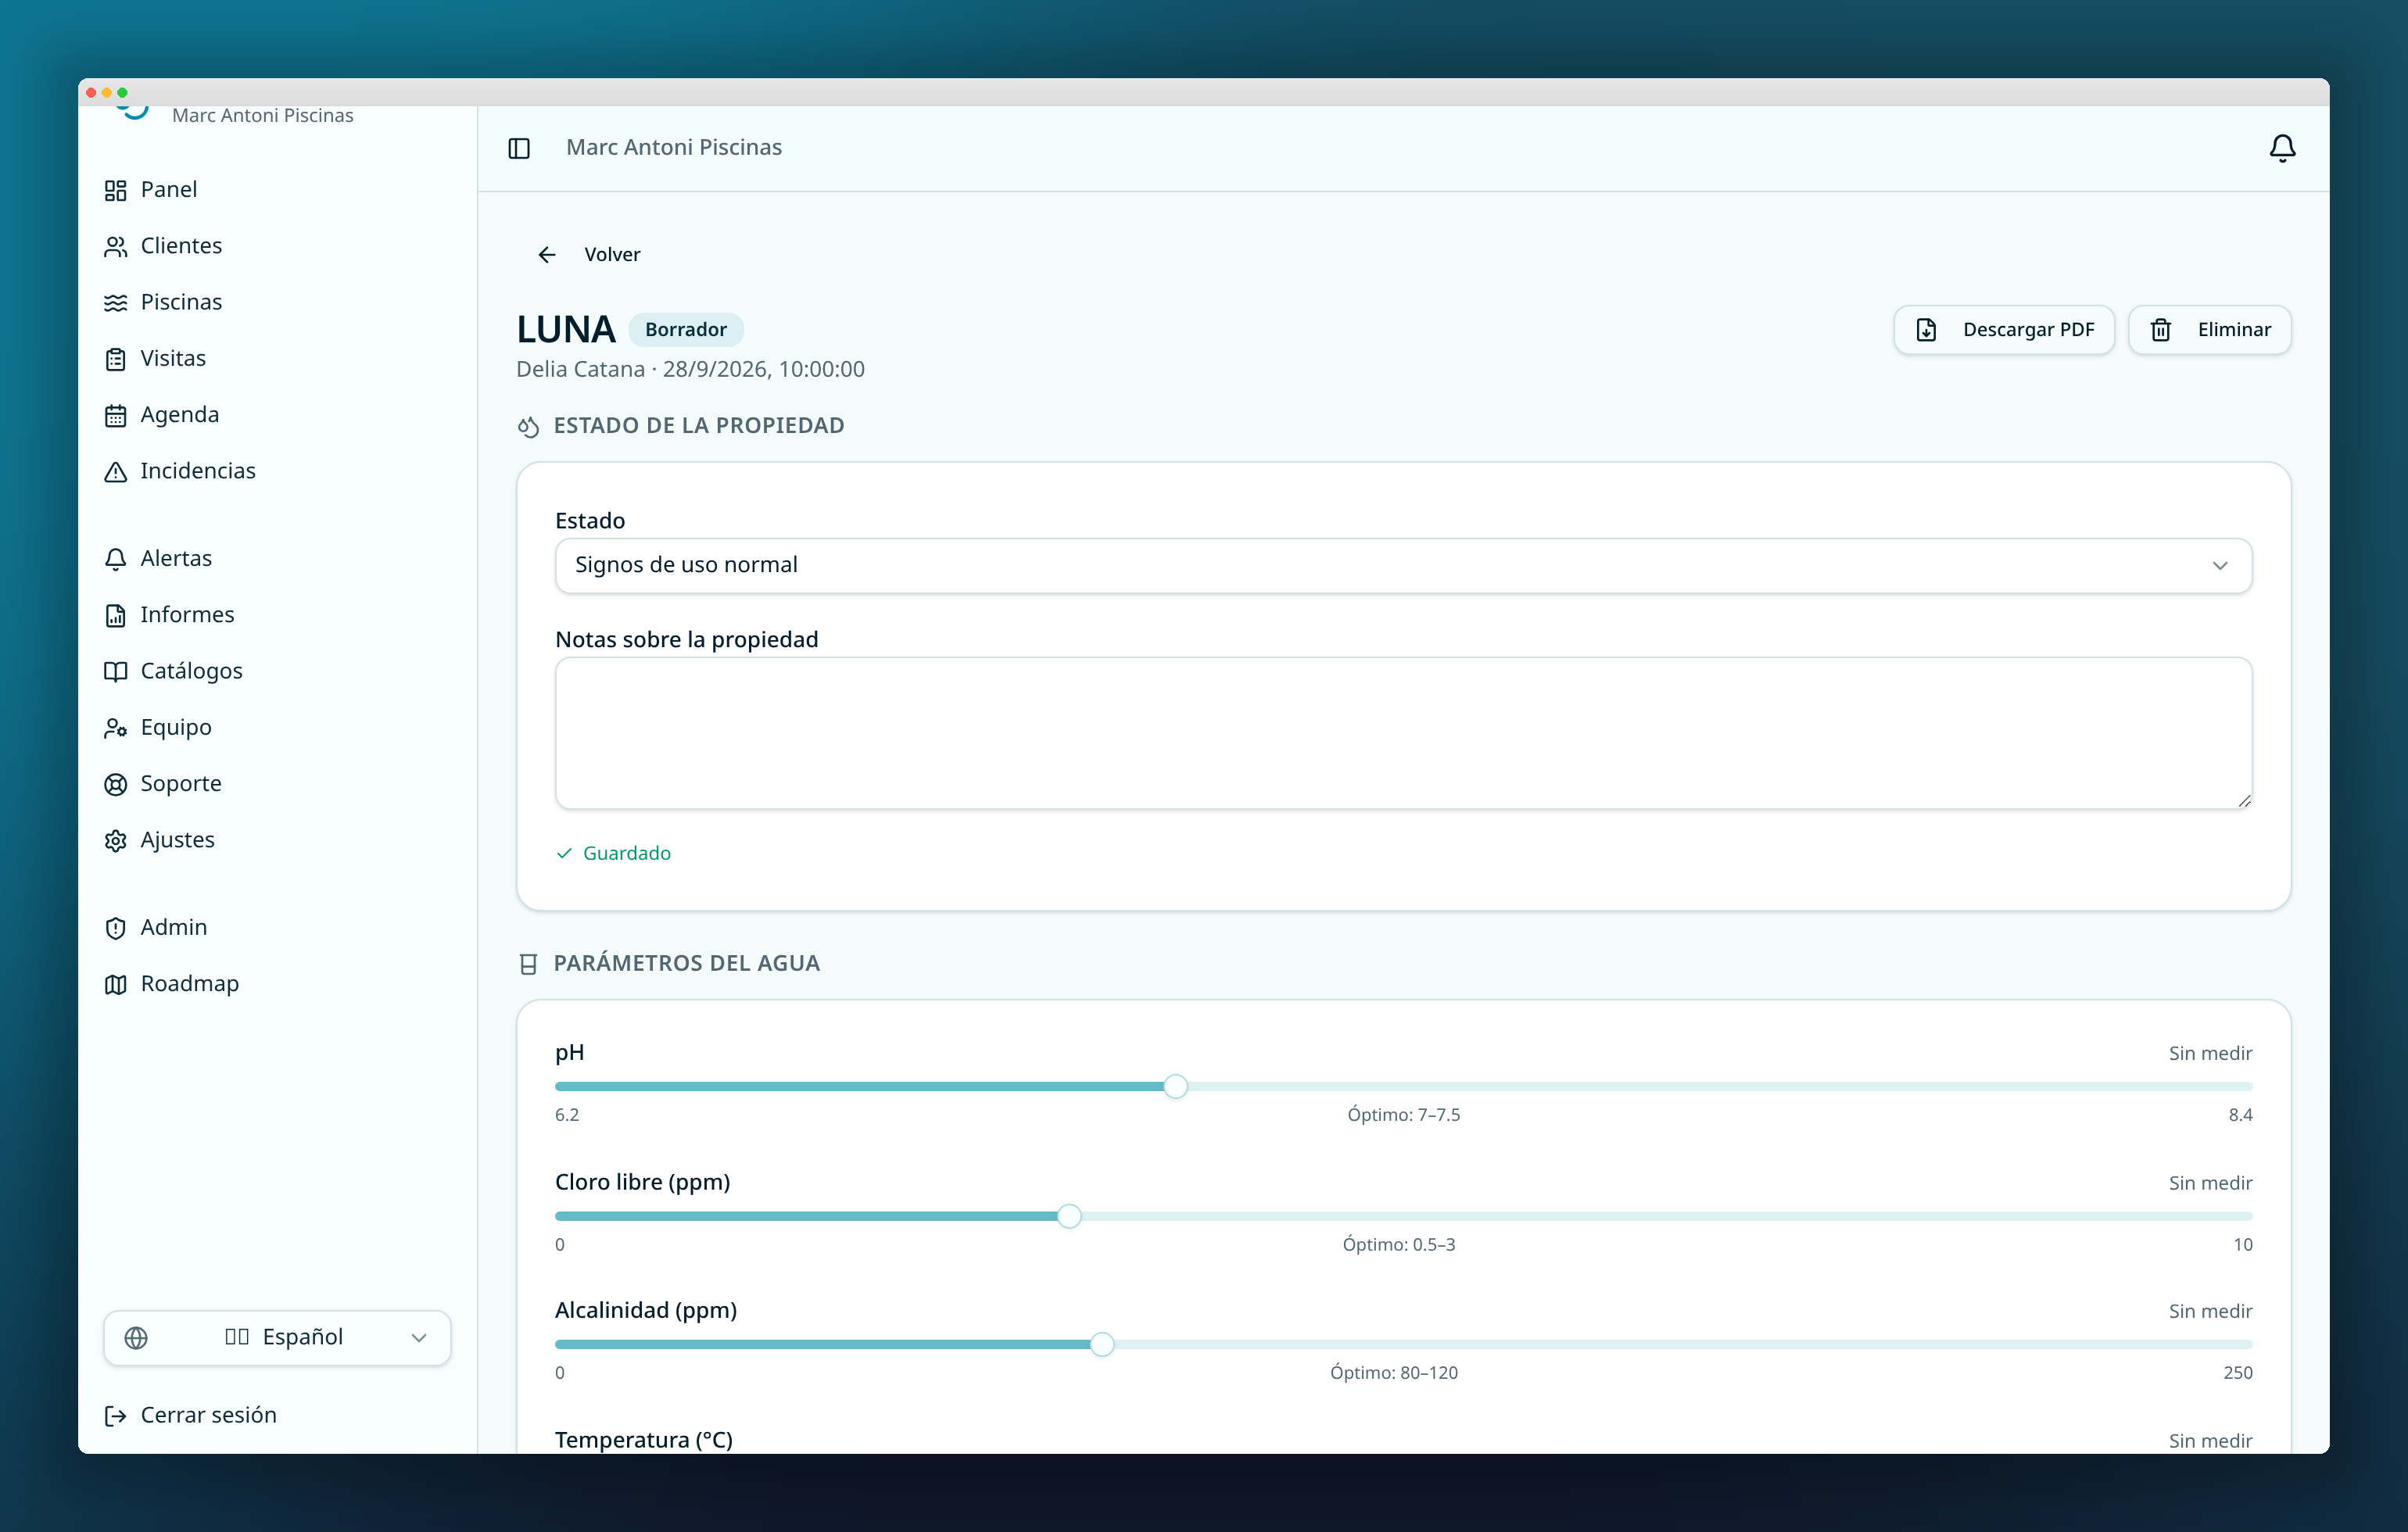Click the PDF download file icon

click(1926, 330)
